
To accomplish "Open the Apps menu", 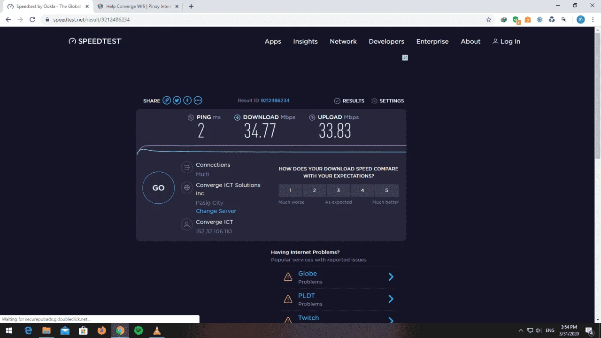I will (x=273, y=41).
